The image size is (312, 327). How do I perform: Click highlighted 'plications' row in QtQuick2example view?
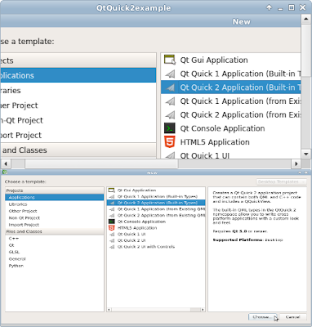click(78, 75)
